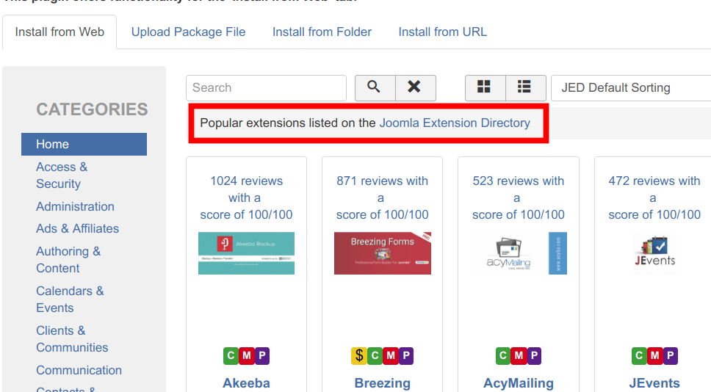This screenshot has width=711, height=392.
Task: Open the JEvents extension title link
Action: coord(654,383)
